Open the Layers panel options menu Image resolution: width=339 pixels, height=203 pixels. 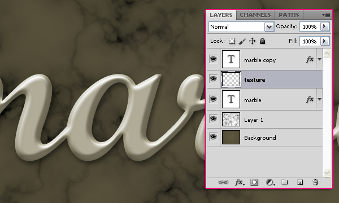coord(326,15)
